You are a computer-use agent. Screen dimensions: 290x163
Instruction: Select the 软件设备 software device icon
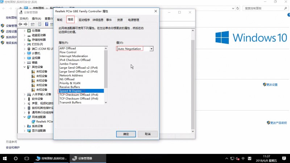29,99
